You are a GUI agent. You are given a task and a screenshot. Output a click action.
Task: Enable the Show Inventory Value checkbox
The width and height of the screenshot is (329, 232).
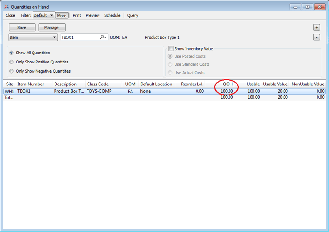click(171, 49)
